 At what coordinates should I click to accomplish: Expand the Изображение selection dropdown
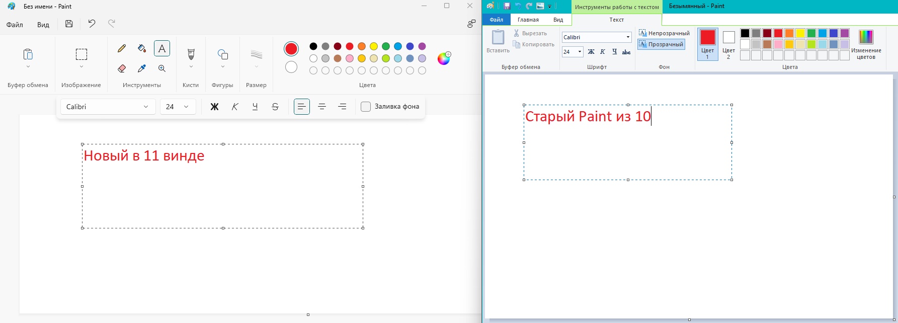tap(81, 66)
